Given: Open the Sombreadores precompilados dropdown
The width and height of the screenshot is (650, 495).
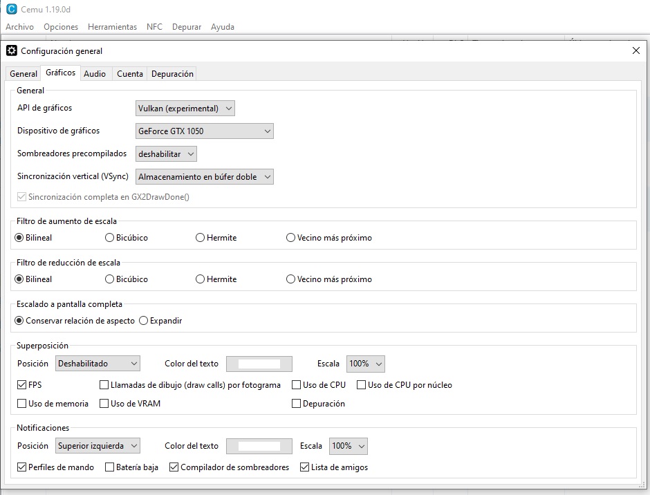Looking at the screenshot, I should pyautogui.click(x=167, y=154).
